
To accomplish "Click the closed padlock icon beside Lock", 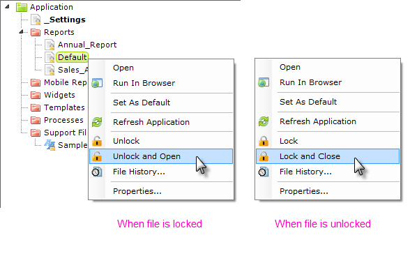I will (264, 141).
